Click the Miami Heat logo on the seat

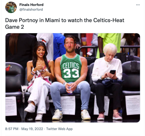click(x=8, y=68)
